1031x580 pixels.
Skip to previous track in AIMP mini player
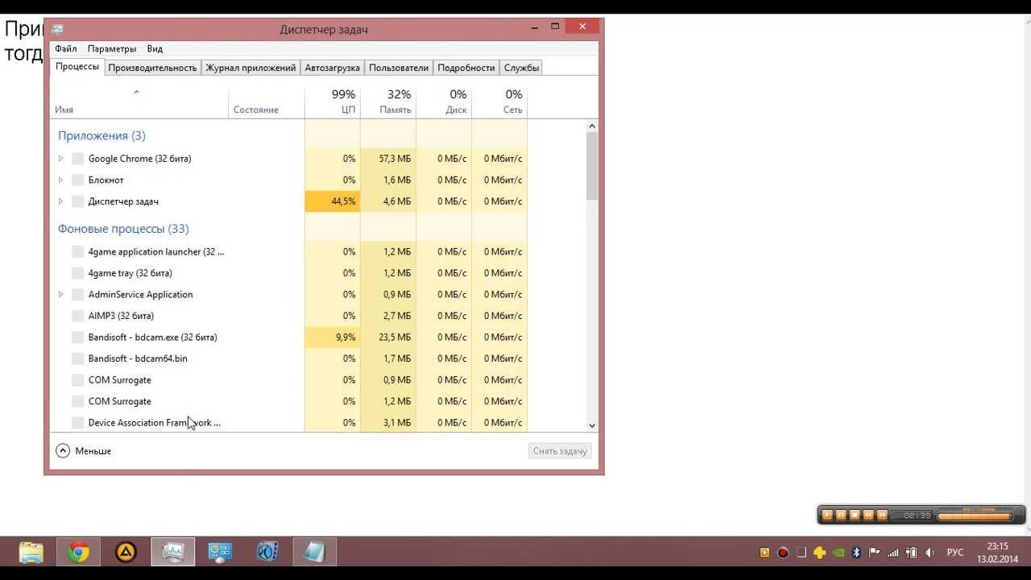click(x=868, y=515)
